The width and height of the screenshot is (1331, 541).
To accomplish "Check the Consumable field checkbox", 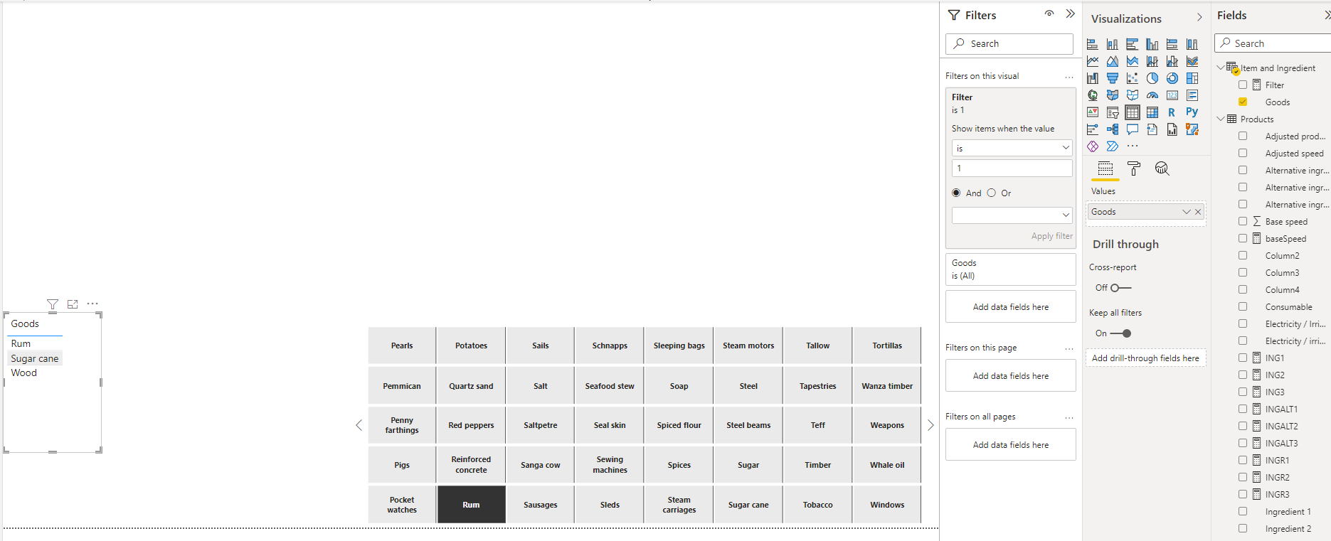I will (1243, 307).
